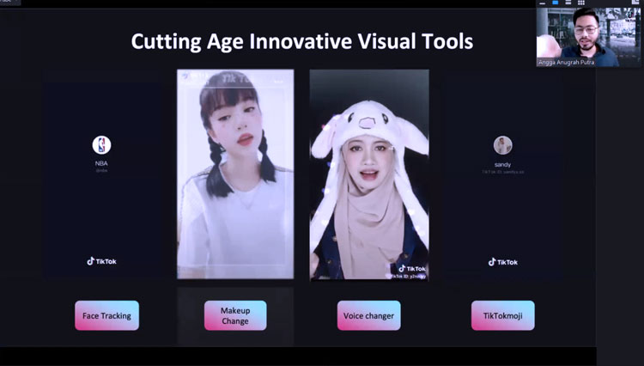Click the TikTokmoji button
This screenshot has width=644, height=366.
click(502, 315)
